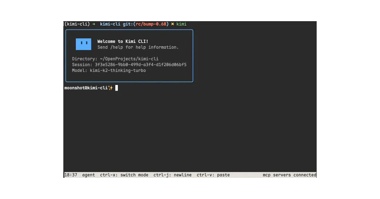The width and height of the screenshot is (380, 199).
Task: Click the 18:37 time in status bar
Action: (x=71, y=175)
